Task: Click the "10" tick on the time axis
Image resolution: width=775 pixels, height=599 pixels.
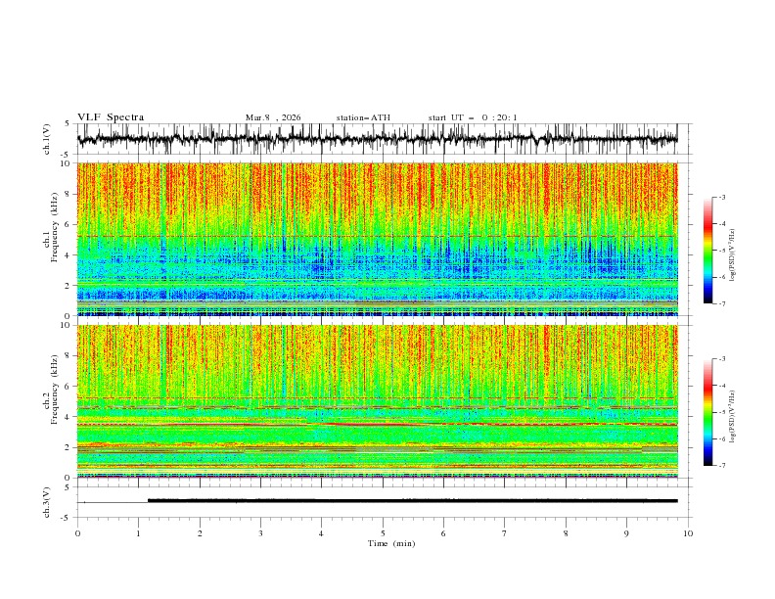Action: [688, 533]
